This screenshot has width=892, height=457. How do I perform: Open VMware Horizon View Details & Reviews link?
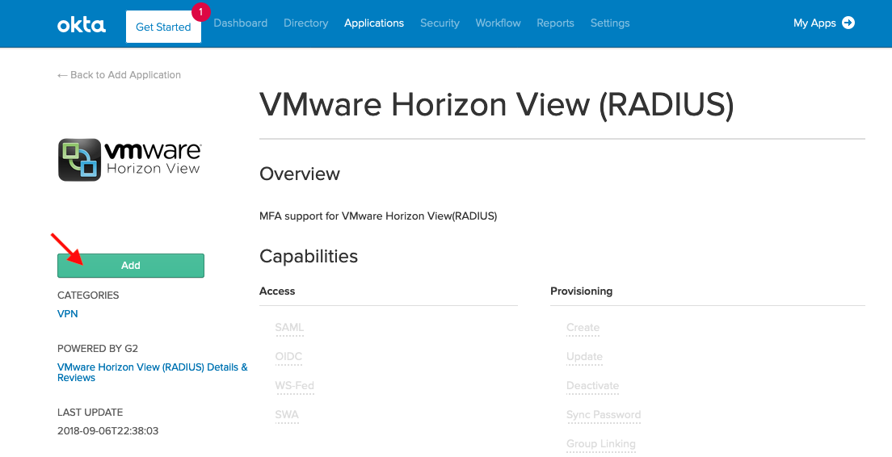pos(153,372)
